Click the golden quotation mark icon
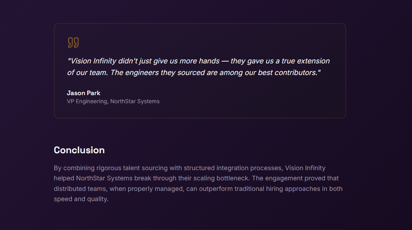The width and height of the screenshot is (412, 230). tap(73, 43)
